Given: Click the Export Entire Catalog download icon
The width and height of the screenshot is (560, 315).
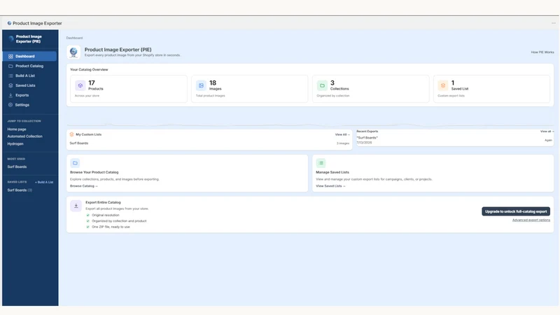Looking at the screenshot, I should [76, 206].
